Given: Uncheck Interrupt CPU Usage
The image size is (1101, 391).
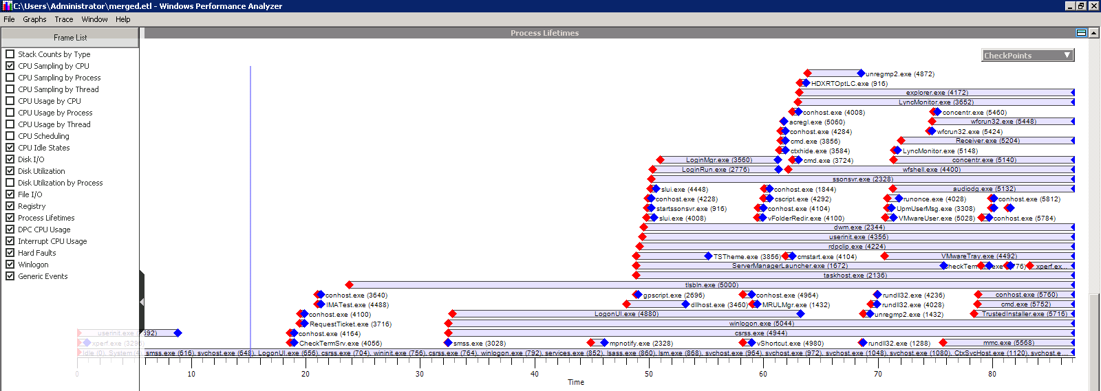Looking at the screenshot, I should point(10,241).
